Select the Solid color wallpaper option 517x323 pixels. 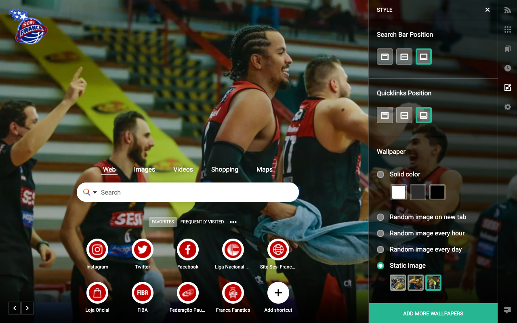click(x=380, y=174)
